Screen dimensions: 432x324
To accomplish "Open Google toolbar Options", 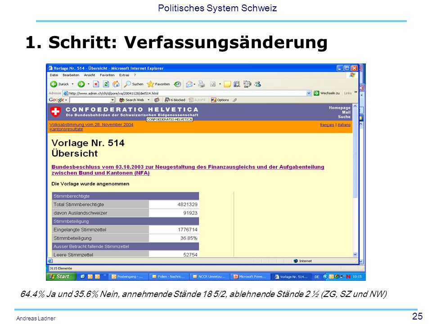I will coord(220,100).
